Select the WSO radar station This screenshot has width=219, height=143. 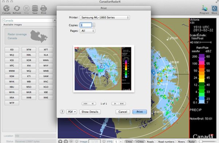(29, 87)
